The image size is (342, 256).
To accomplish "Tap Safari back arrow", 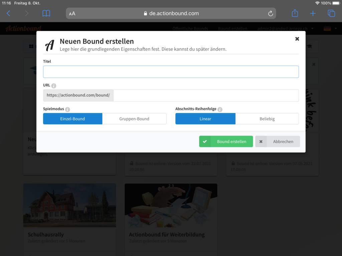I will pos(9,13).
